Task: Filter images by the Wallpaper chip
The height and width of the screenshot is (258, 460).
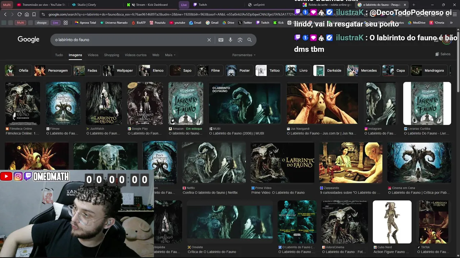Action: [119, 71]
